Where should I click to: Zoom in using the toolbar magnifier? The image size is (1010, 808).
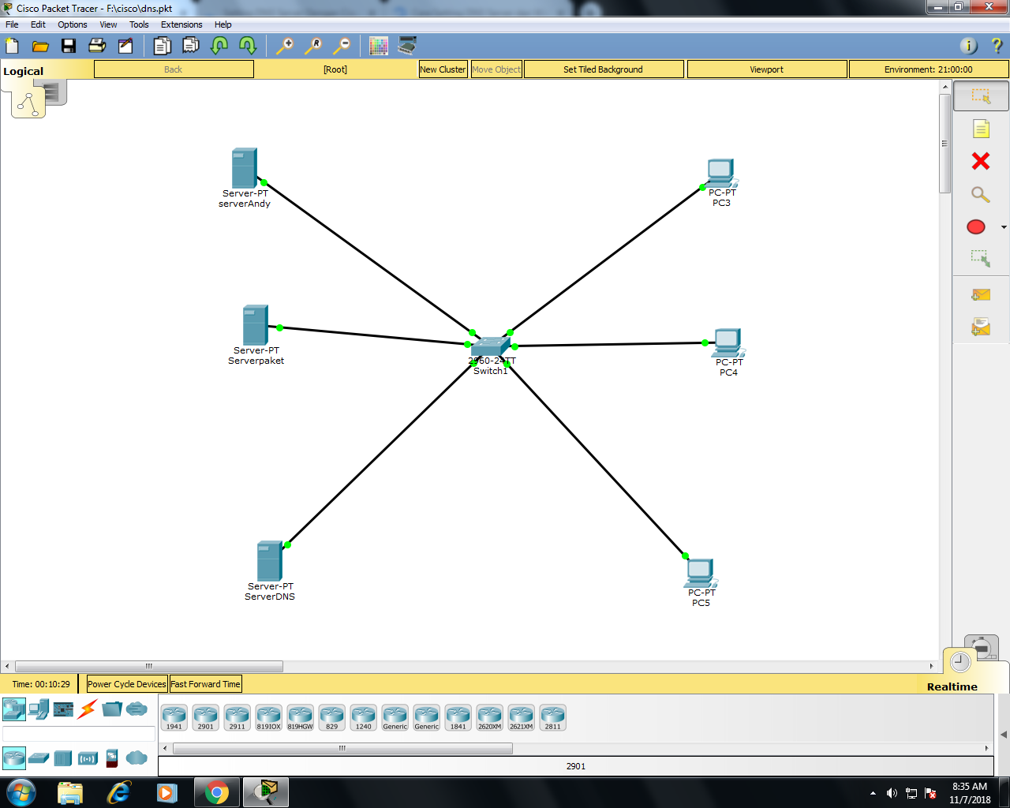pos(286,46)
